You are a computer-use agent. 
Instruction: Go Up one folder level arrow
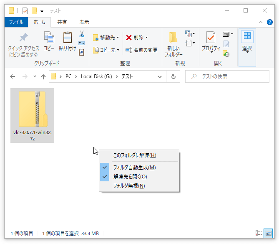[43, 76]
